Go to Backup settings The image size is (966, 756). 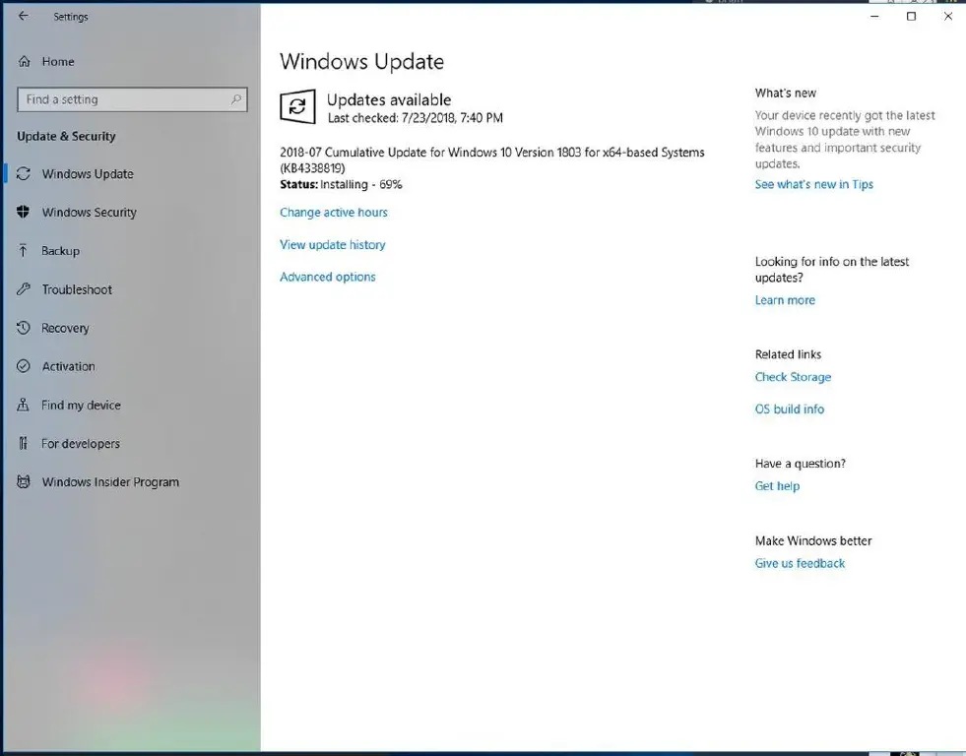60,251
